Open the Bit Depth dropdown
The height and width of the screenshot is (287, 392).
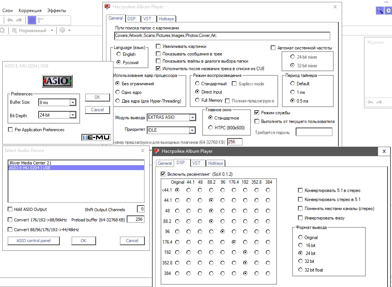pos(73,115)
